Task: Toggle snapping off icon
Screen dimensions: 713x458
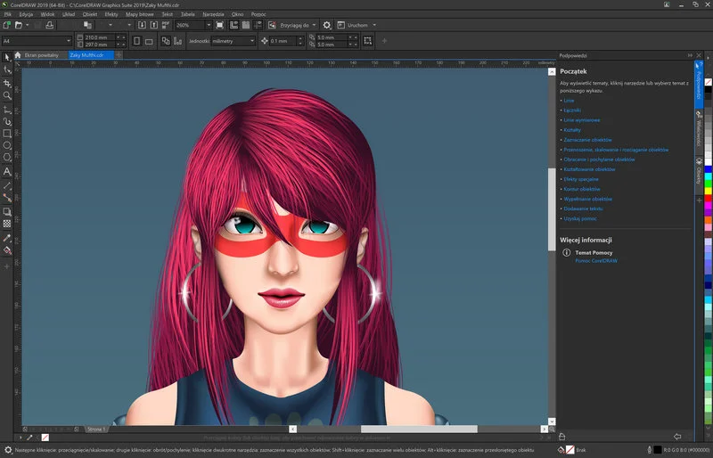Action: click(272, 25)
